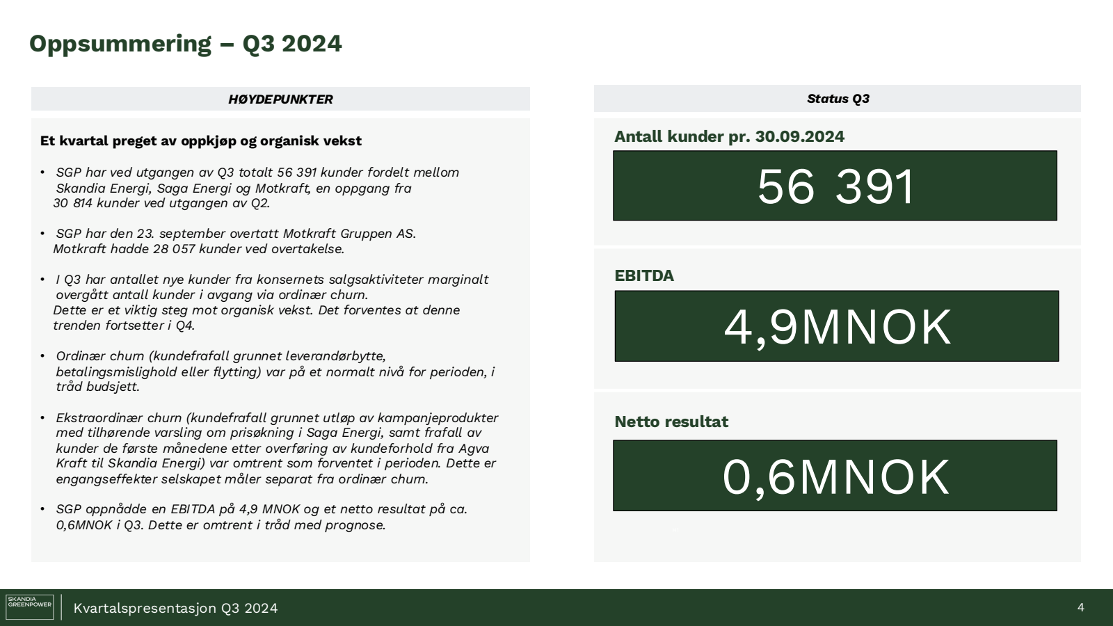
Task: Click line 'kunder de første månedene etter overføring'
Action: coord(272,449)
